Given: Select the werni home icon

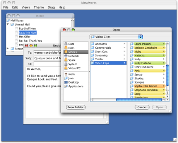Looking at the screenshot, I should [66, 74].
